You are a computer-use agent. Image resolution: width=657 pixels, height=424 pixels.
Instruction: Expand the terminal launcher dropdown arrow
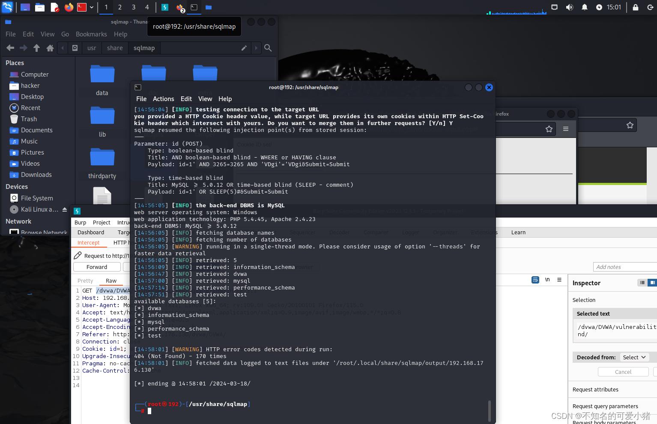click(x=92, y=7)
